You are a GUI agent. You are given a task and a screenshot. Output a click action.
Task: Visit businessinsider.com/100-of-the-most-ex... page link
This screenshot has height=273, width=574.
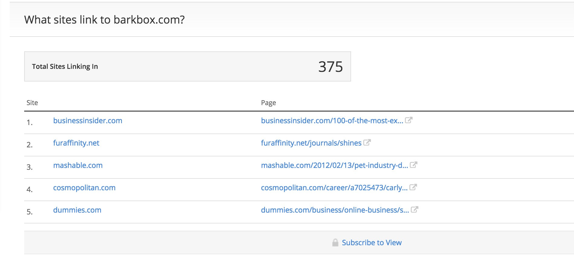332,120
